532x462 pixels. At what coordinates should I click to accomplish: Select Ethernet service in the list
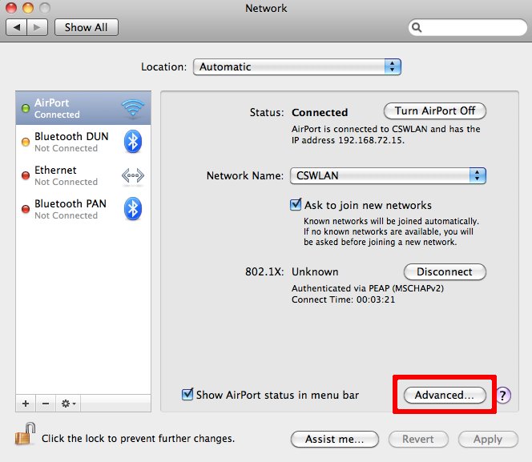click(x=83, y=175)
